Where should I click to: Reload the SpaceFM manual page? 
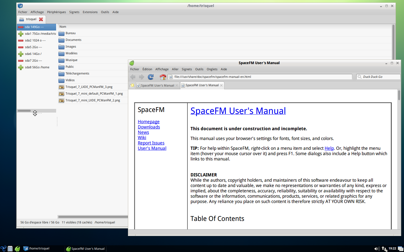click(151, 77)
